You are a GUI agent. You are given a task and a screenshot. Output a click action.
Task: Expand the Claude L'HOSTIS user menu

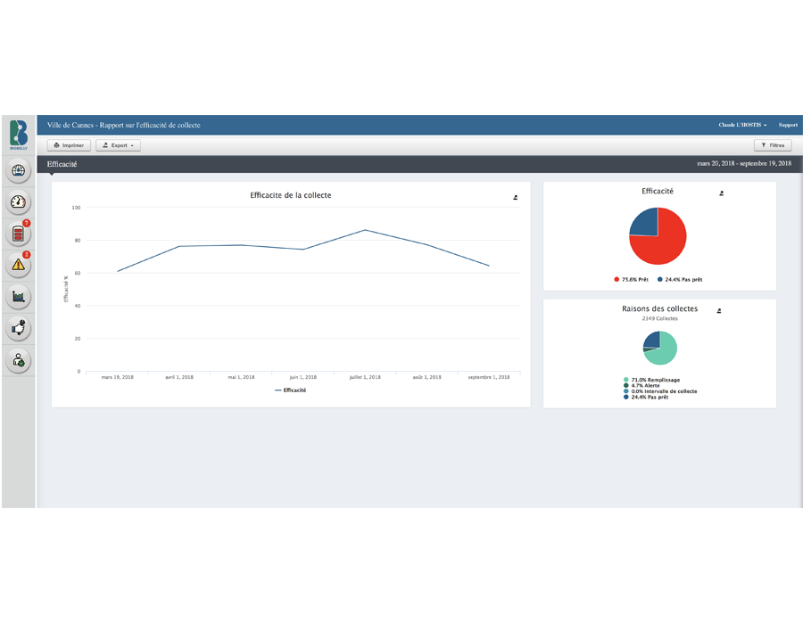(742, 125)
